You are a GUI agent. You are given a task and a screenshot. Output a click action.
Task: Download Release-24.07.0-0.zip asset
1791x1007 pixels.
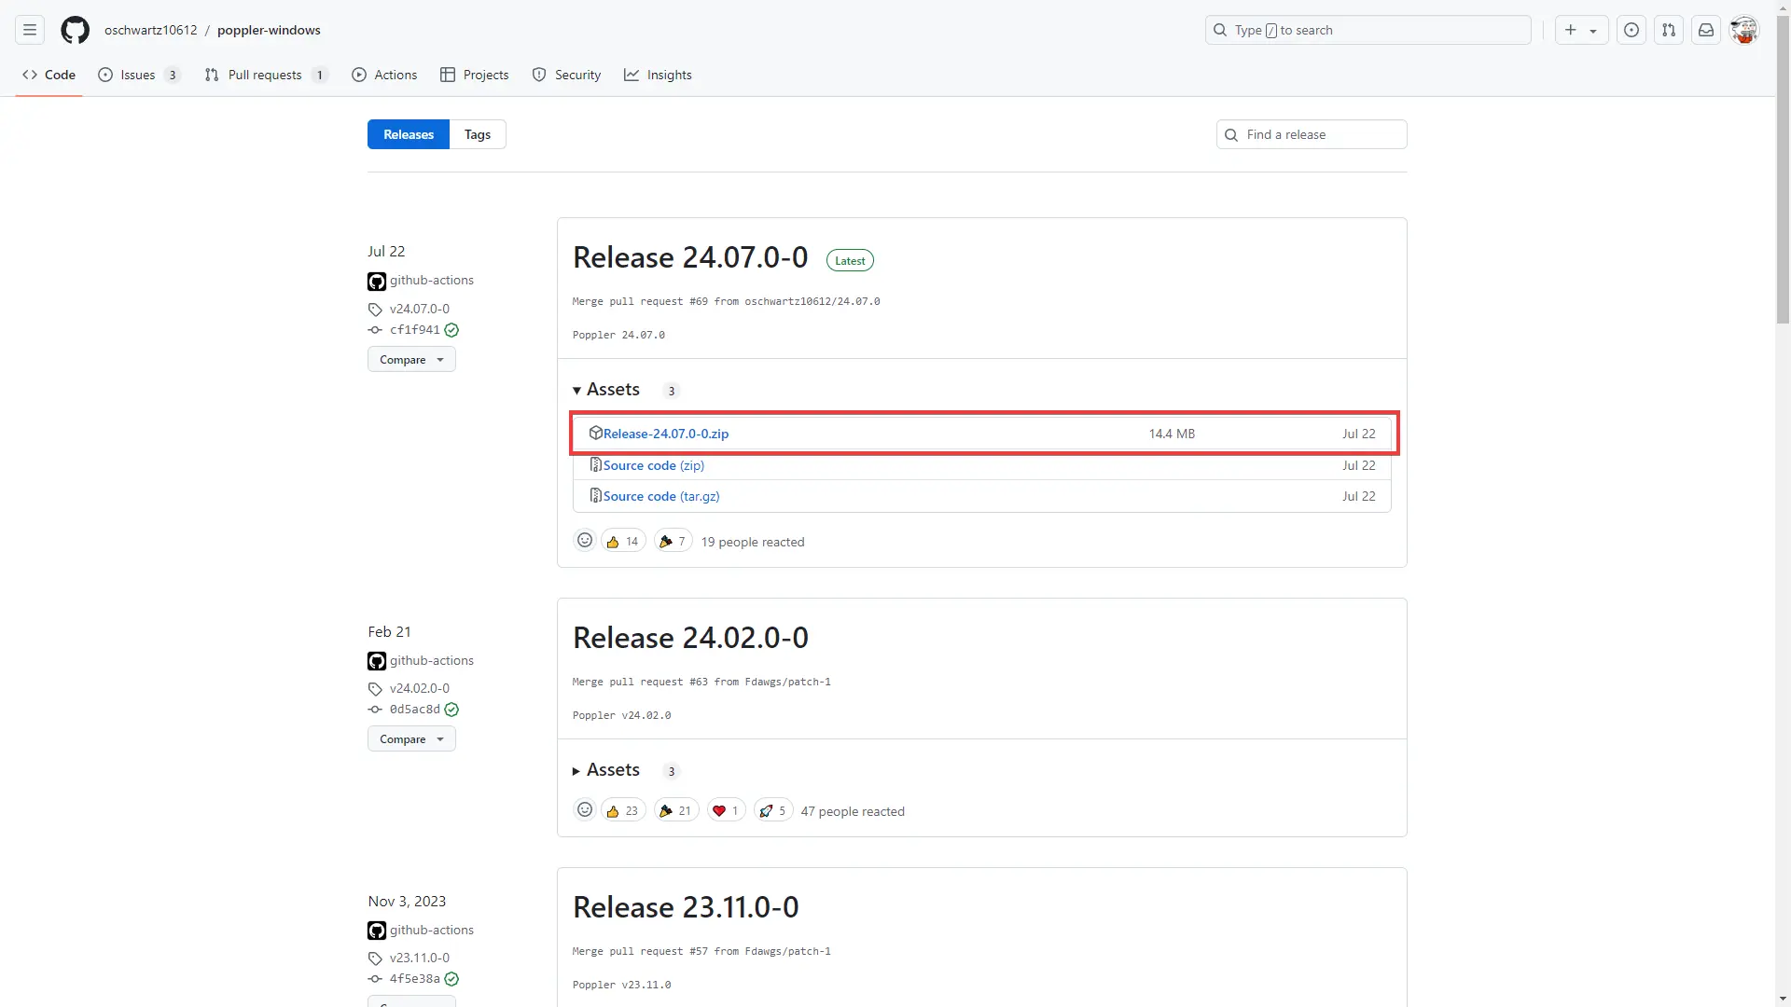pyautogui.click(x=665, y=434)
